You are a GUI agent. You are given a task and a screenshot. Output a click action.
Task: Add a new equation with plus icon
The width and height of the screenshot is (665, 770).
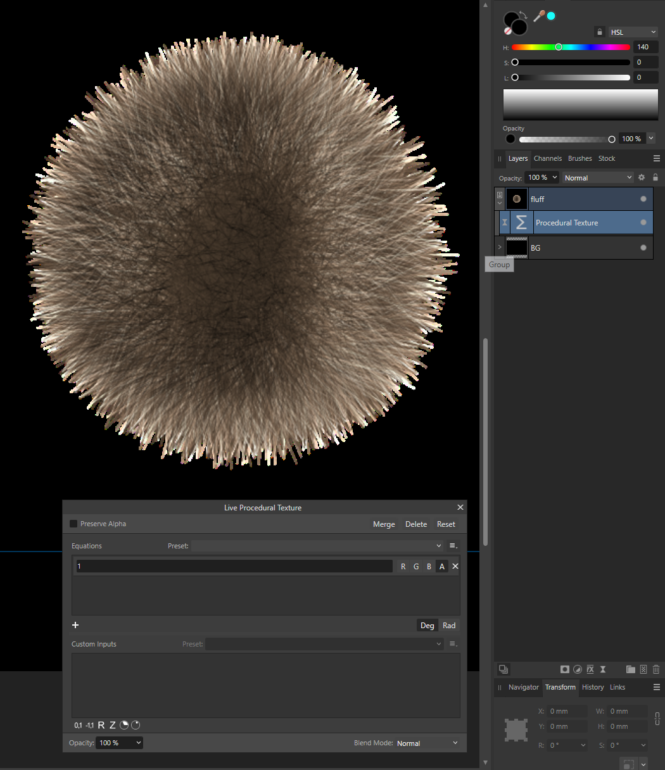pos(75,625)
